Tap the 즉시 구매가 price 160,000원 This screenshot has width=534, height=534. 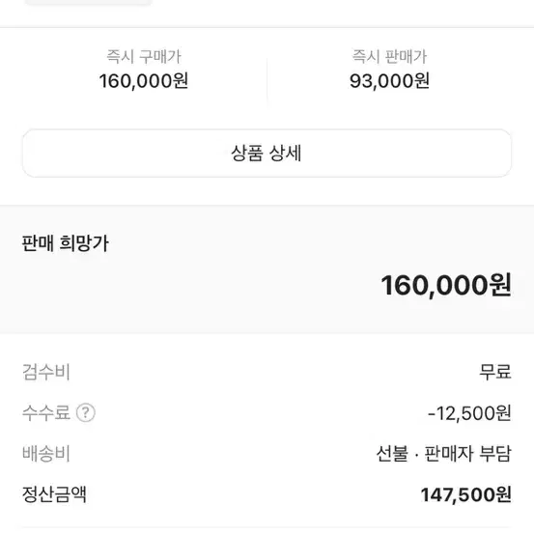[x=144, y=81]
